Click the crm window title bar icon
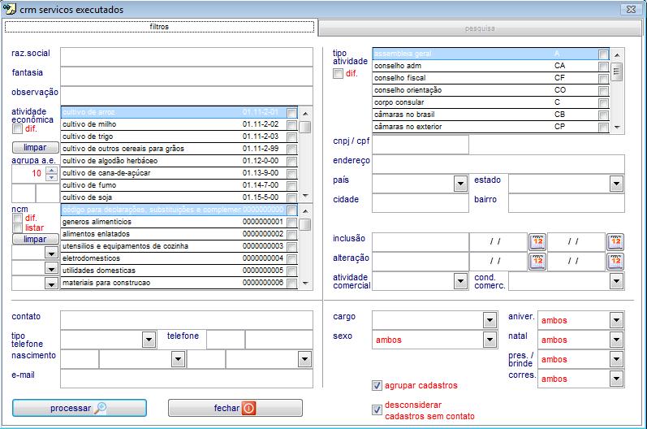 11,9
